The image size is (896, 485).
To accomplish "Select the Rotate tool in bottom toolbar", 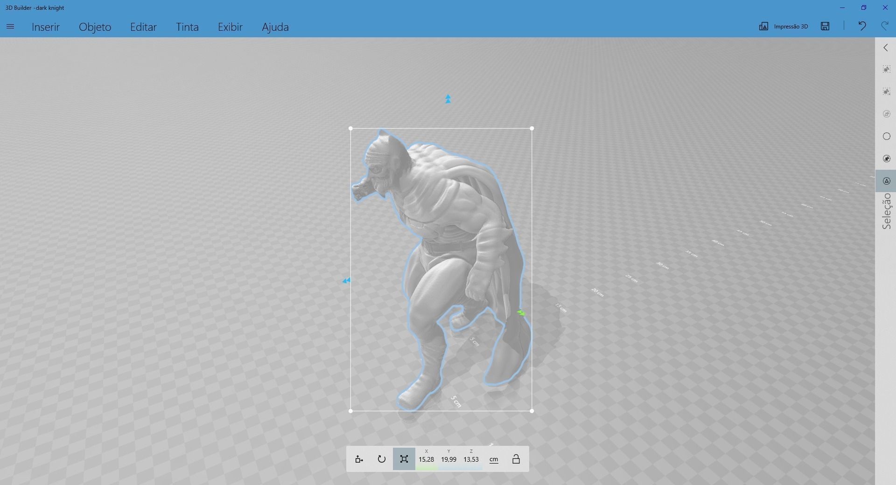I will coord(381,459).
